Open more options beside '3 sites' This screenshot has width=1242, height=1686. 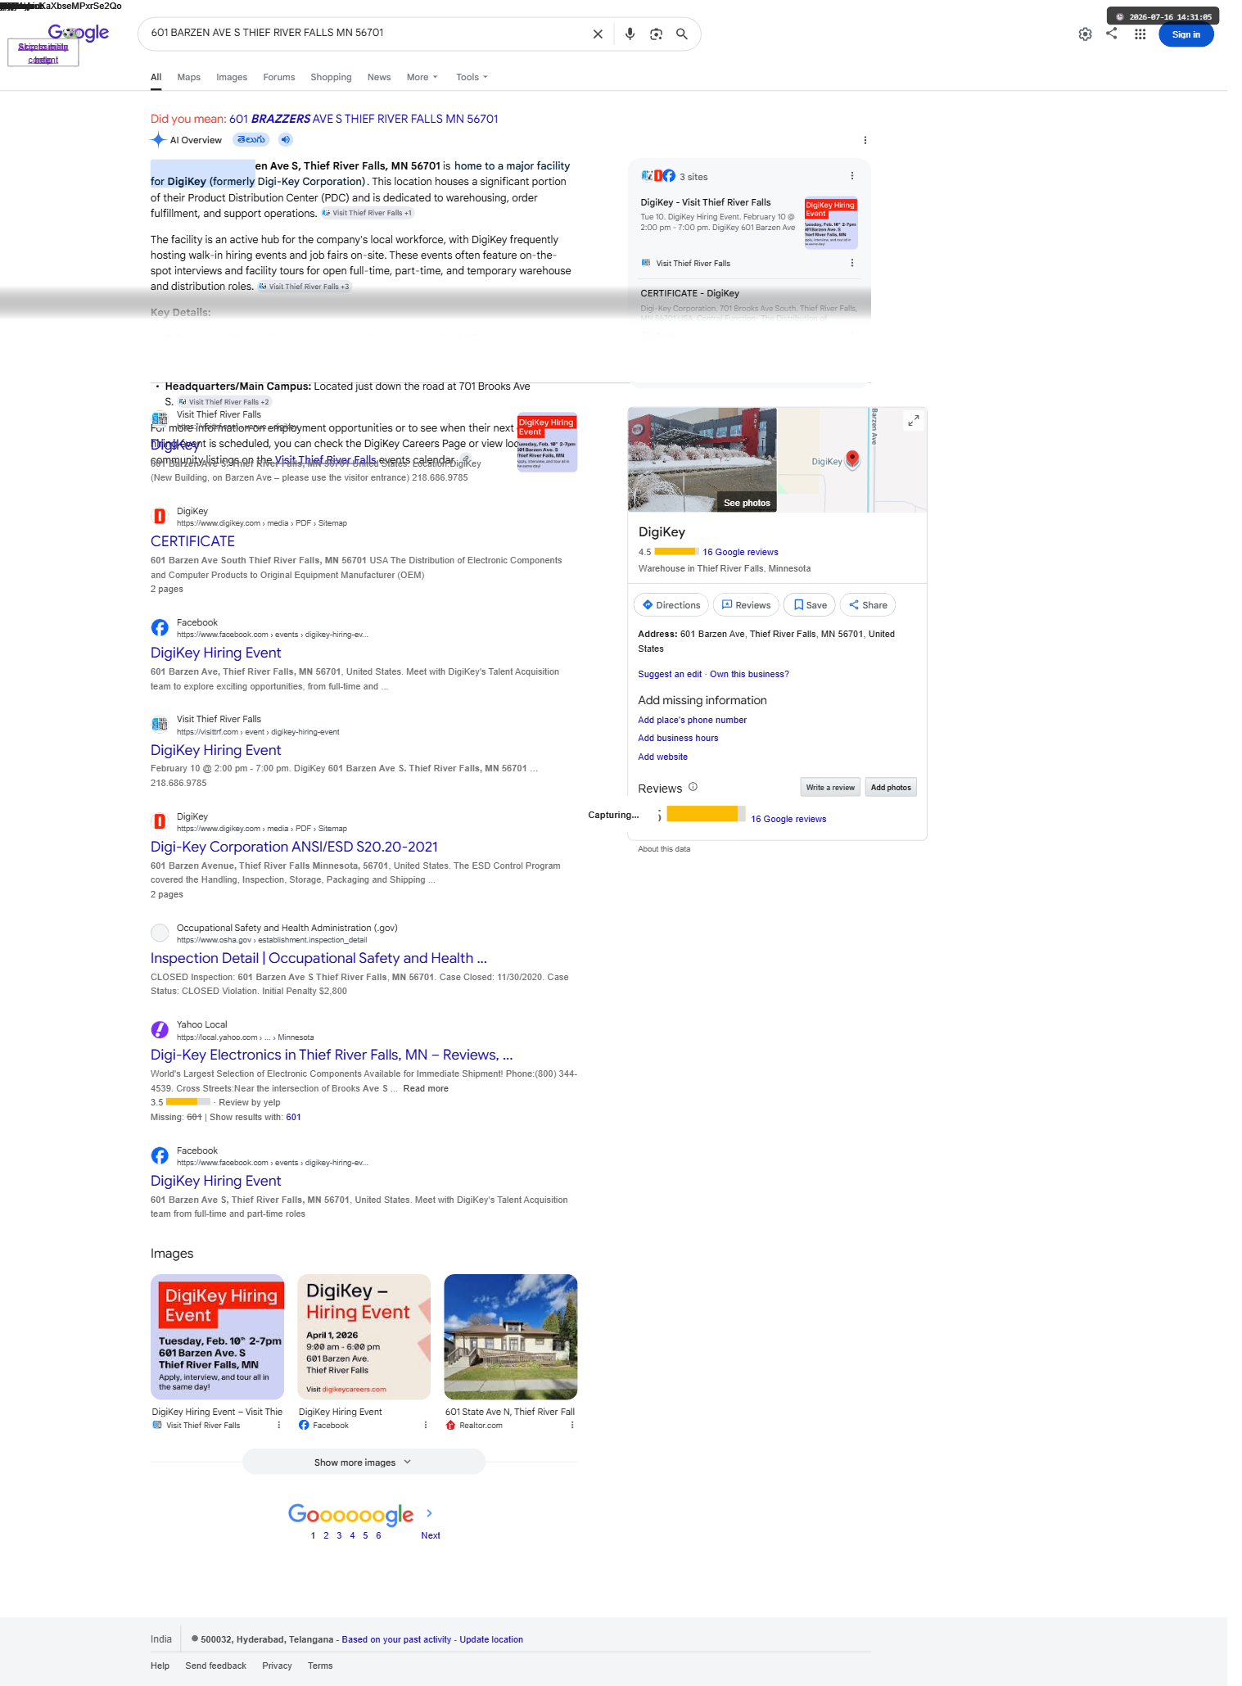(851, 176)
